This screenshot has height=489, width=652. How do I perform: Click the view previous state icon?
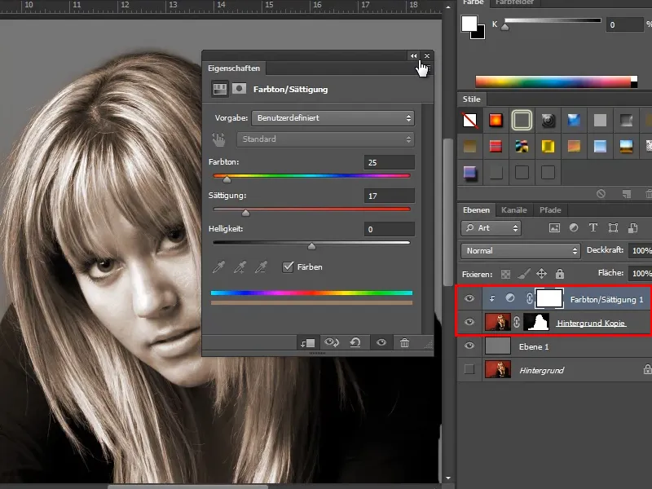[332, 342]
